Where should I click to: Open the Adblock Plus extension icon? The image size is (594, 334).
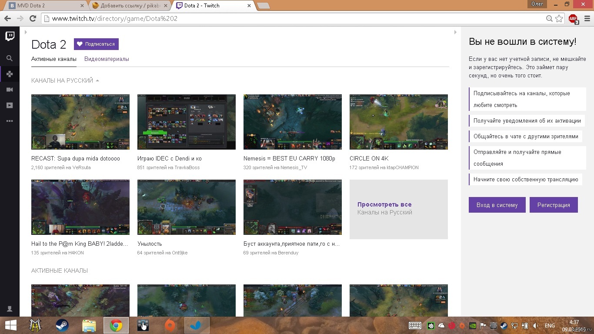tap(573, 19)
